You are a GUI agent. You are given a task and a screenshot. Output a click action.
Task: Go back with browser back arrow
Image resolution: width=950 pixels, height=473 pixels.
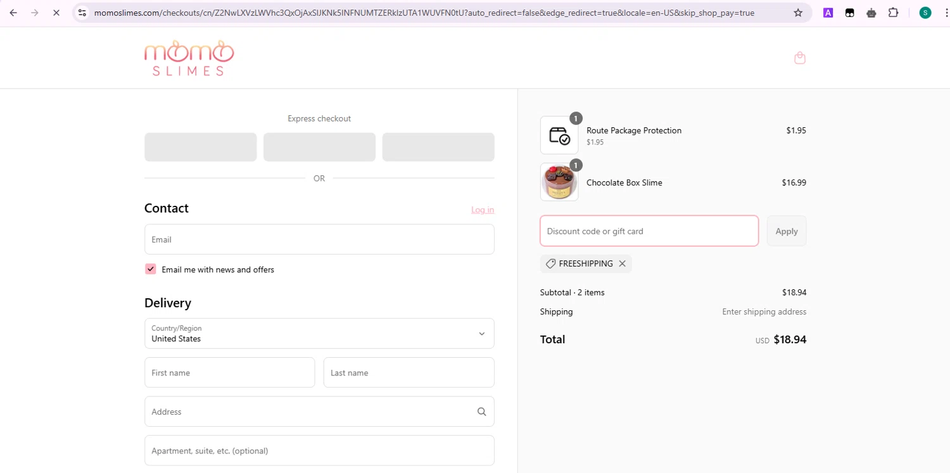point(13,13)
